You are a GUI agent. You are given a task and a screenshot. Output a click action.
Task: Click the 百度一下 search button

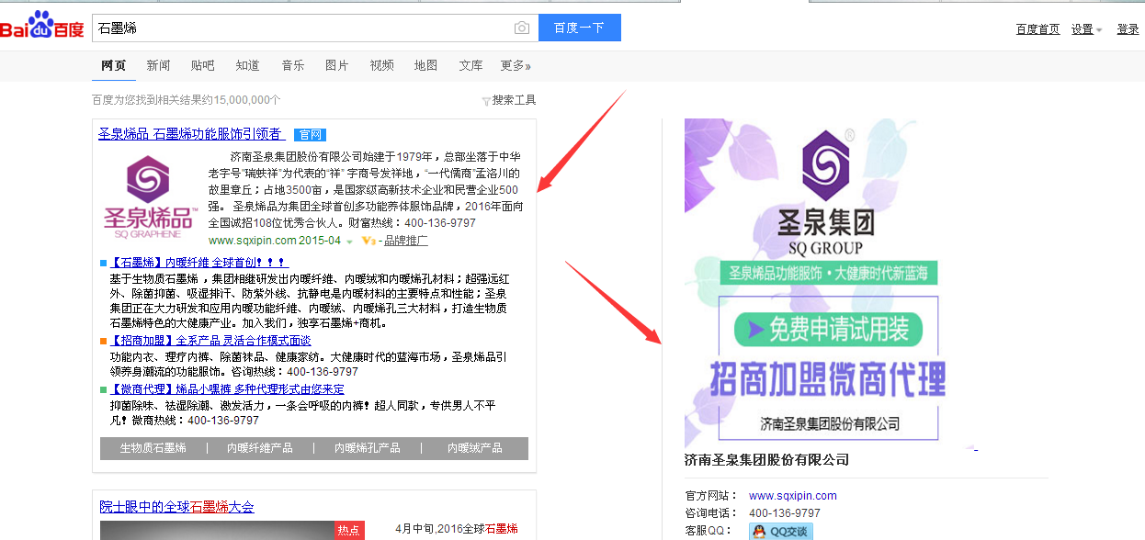click(580, 28)
